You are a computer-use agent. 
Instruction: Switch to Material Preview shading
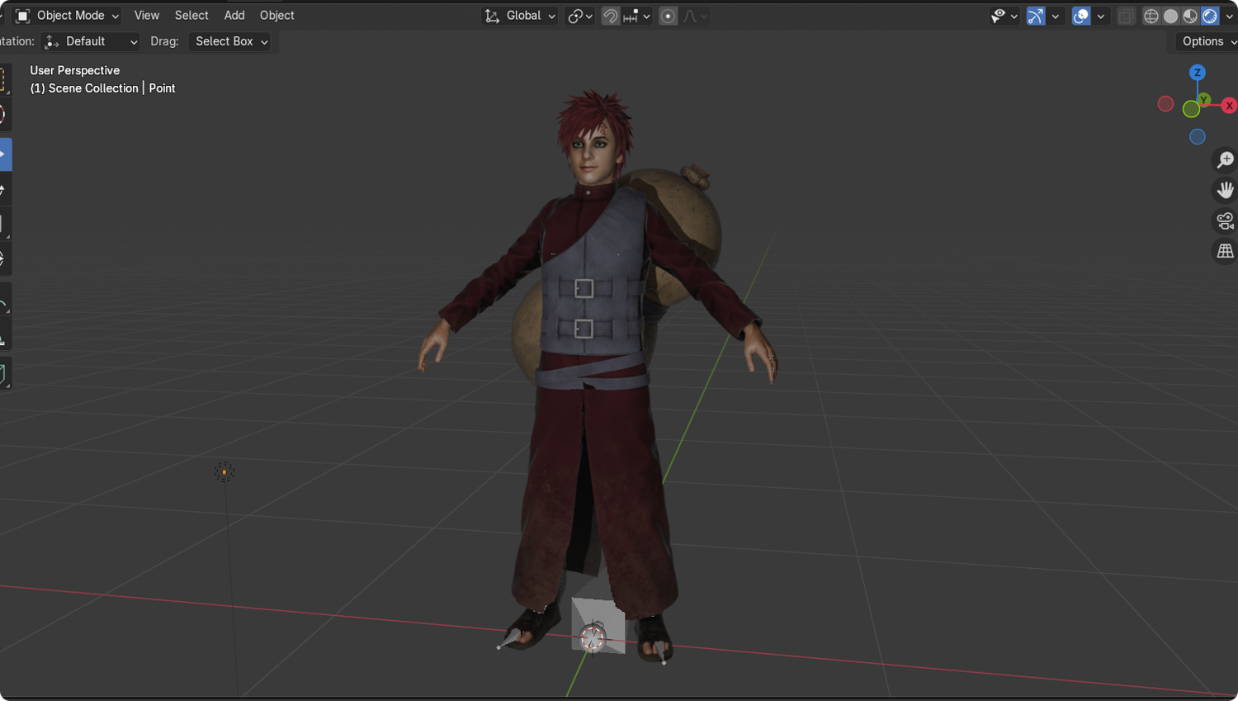1190,16
